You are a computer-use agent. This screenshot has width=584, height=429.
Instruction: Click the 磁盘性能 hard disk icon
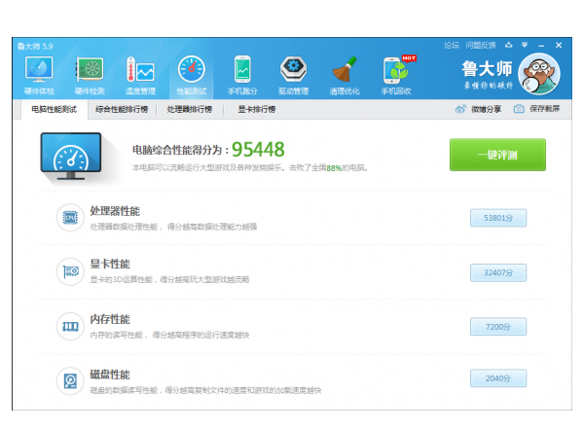[70, 381]
